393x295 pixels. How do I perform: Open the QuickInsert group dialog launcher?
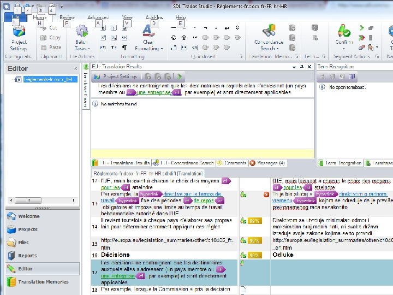pyautogui.click(x=241, y=56)
